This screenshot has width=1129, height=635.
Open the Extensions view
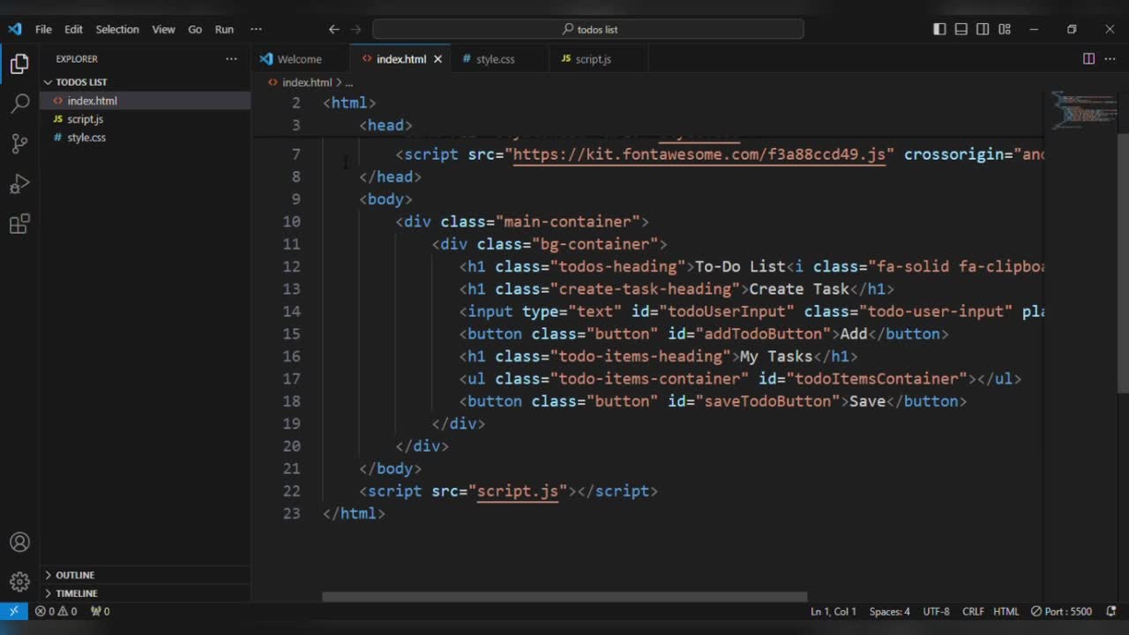(x=19, y=224)
